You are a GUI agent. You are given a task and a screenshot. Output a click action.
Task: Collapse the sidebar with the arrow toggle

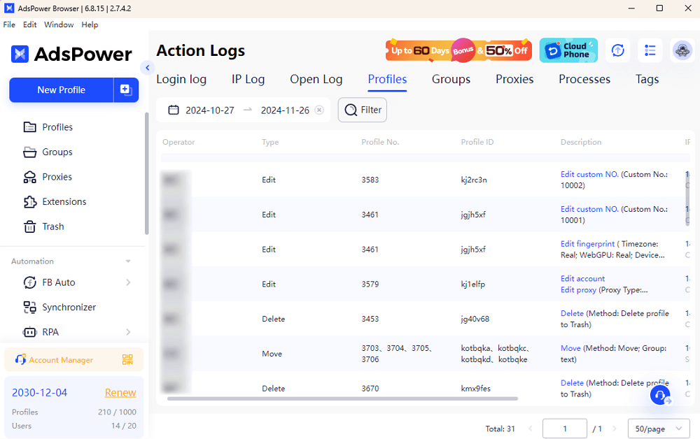click(x=147, y=67)
